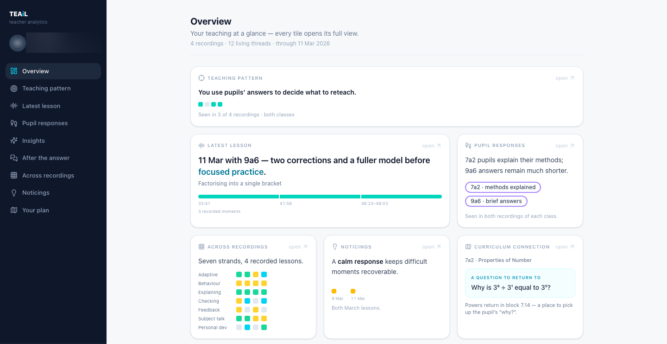Click the 33:41 segment of lesson timeline
The width and height of the screenshot is (667, 344).
[x=239, y=197]
